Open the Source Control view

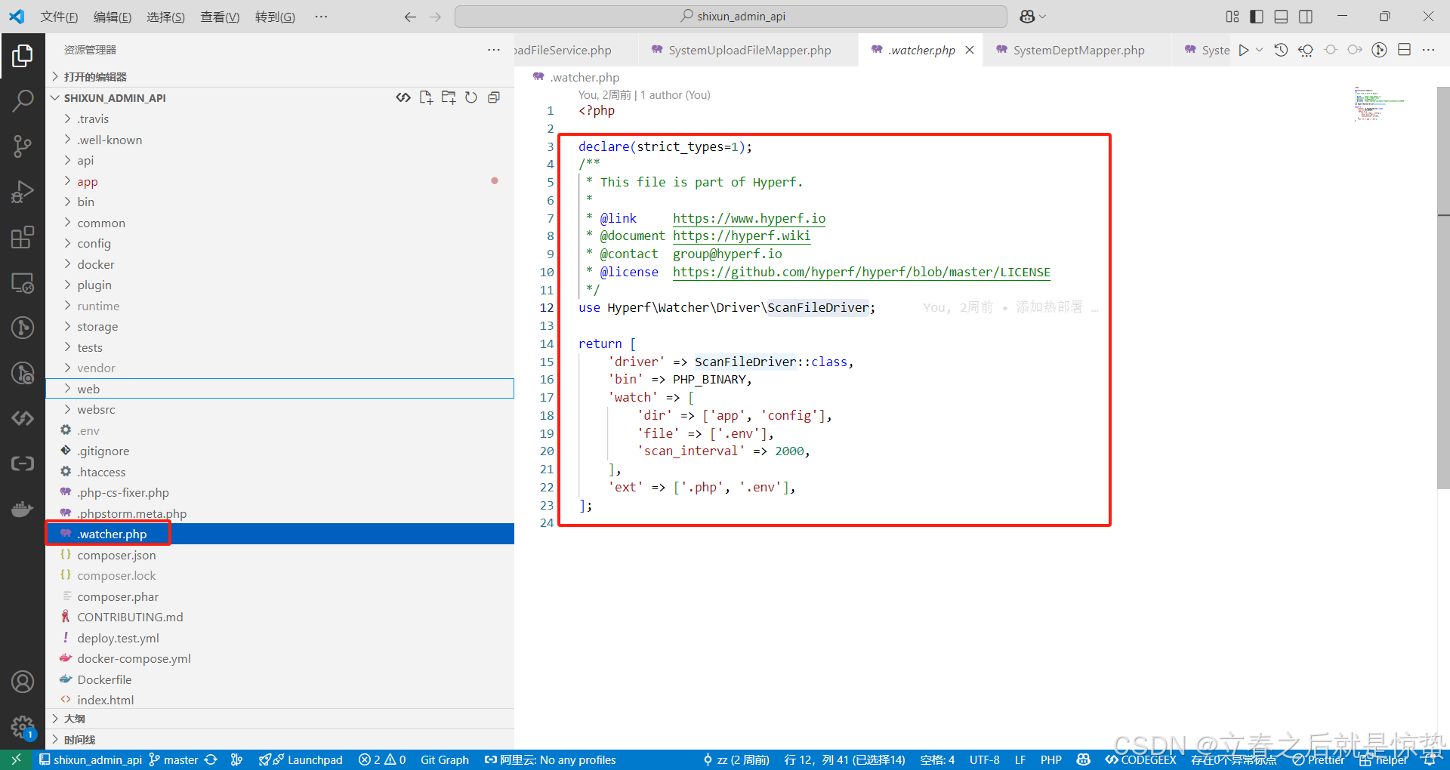coord(23,146)
